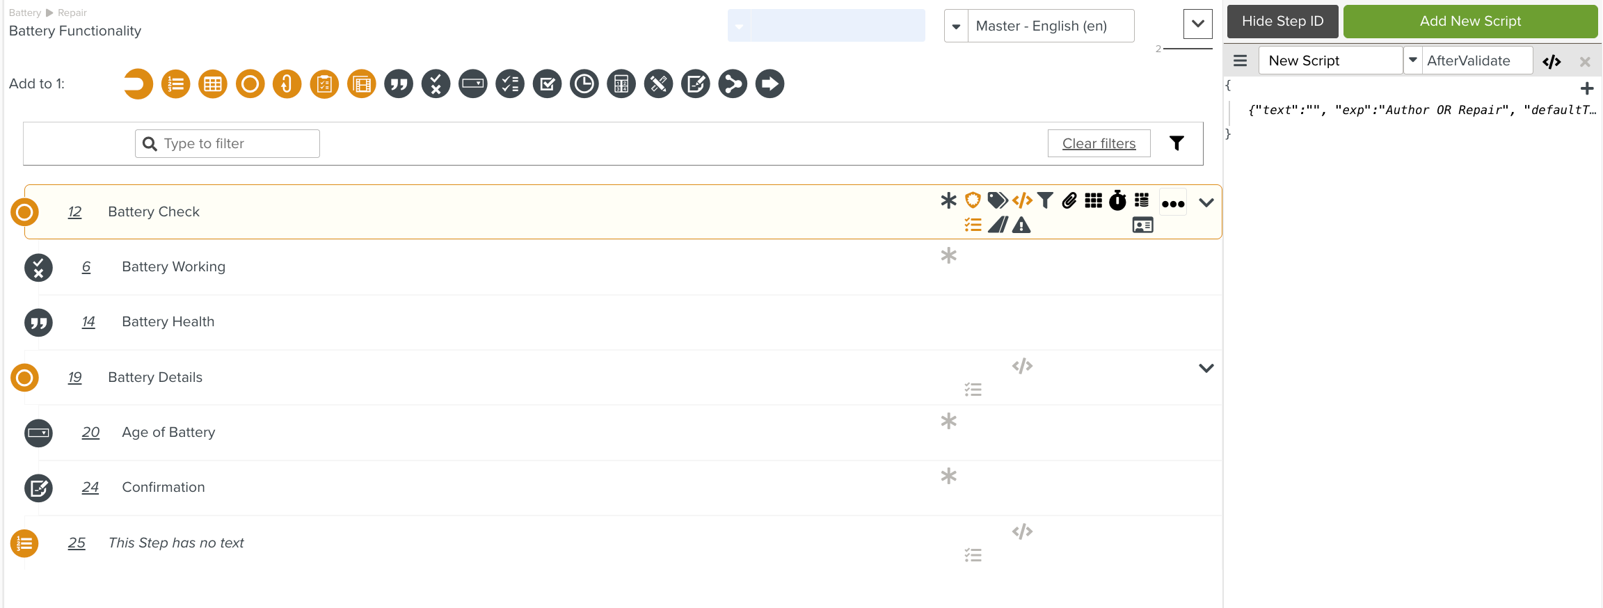Screen dimensions: 1603x608
Task: Add a clock time step
Action: (x=584, y=84)
